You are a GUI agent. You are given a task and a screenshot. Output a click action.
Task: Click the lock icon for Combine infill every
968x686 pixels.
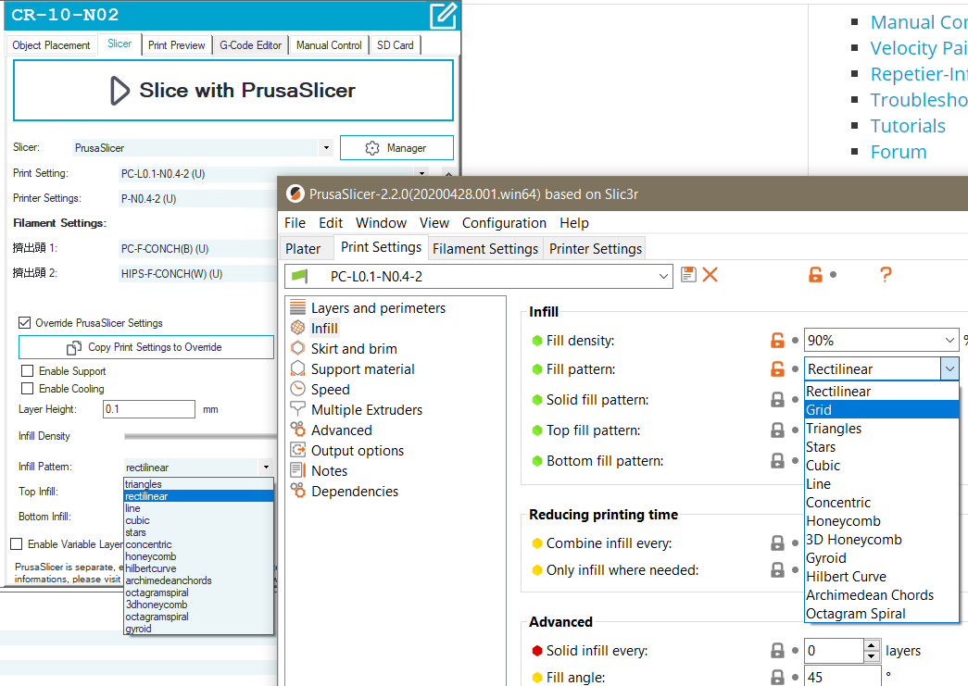pyautogui.click(x=777, y=543)
